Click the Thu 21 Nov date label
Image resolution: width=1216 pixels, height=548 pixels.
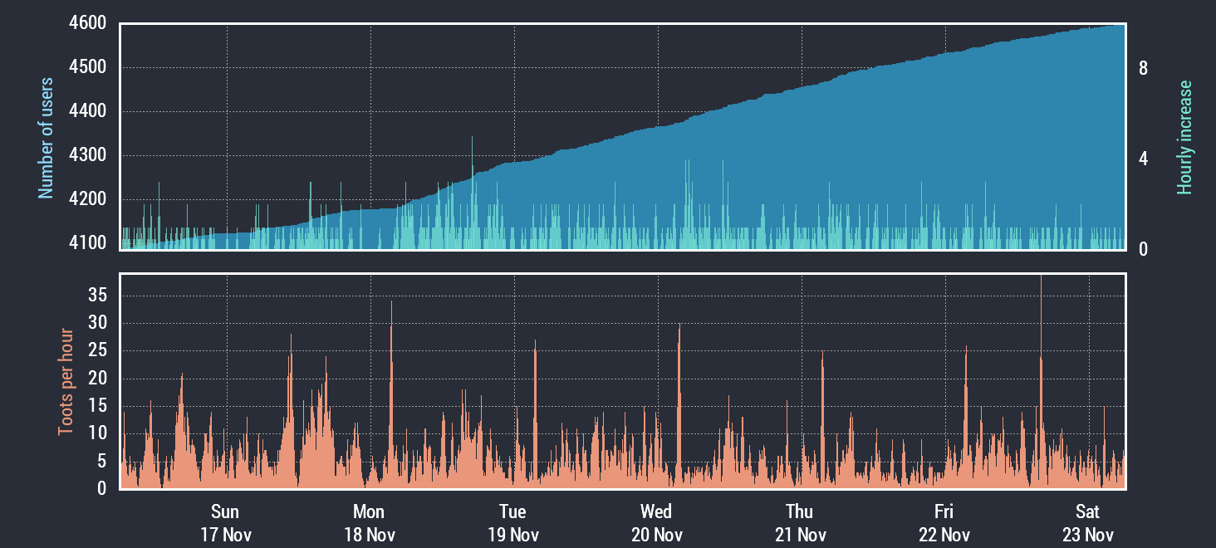(x=800, y=522)
